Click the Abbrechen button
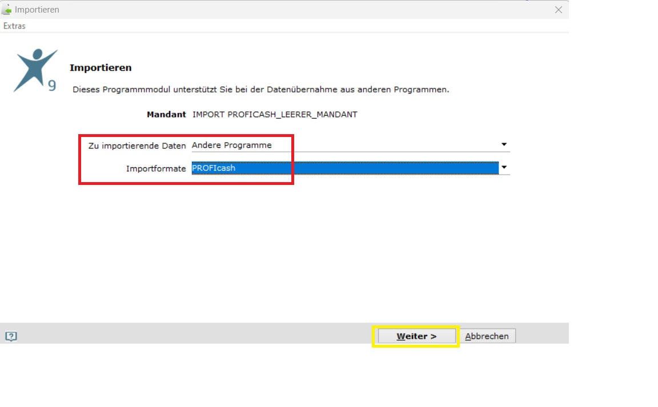Viewport: 658px width, 407px height. (487, 336)
